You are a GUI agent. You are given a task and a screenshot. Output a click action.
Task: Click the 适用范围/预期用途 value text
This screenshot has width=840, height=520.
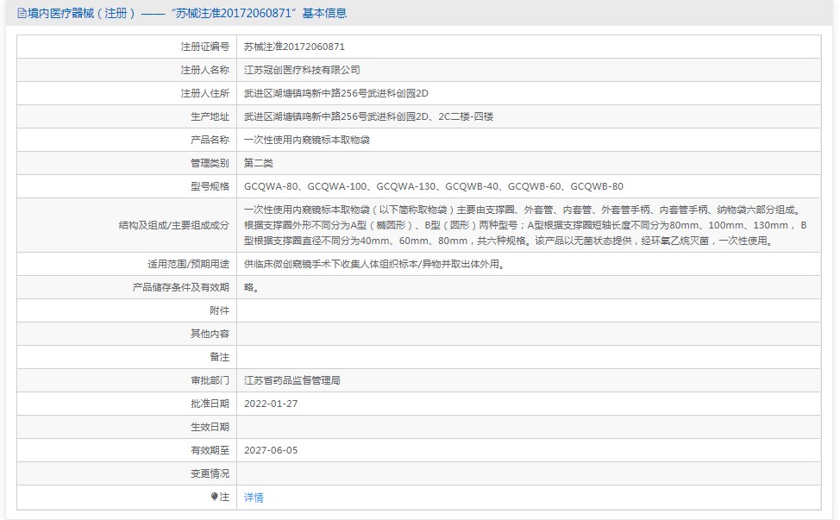[373, 264]
